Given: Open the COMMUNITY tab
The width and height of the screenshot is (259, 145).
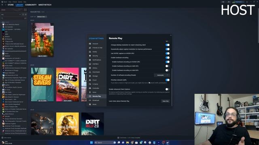Looking at the screenshot, I should click(x=31, y=5).
